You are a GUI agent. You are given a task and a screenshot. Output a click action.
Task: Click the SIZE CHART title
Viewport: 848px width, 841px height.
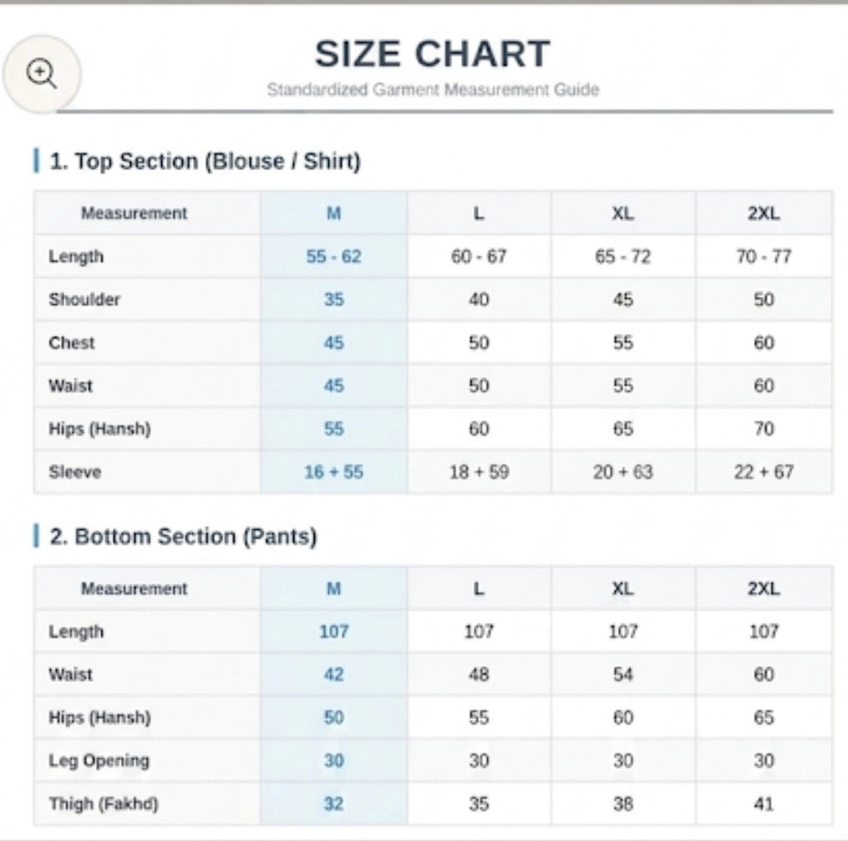(x=433, y=54)
